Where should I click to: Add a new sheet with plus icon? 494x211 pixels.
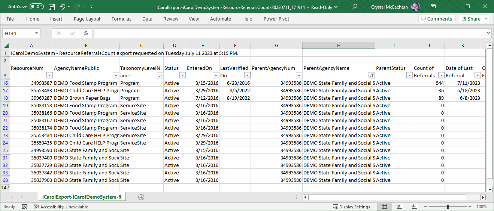tap(141, 197)
